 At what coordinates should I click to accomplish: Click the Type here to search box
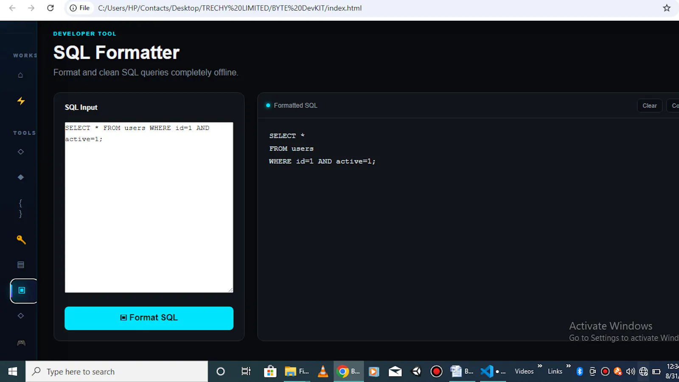117,371
